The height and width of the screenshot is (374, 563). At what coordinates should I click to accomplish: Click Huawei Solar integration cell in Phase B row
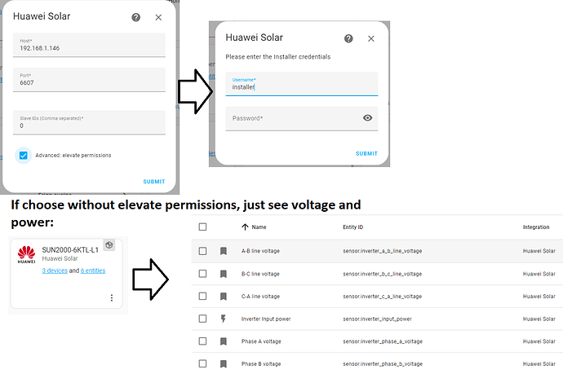click(x=539, y=364)
